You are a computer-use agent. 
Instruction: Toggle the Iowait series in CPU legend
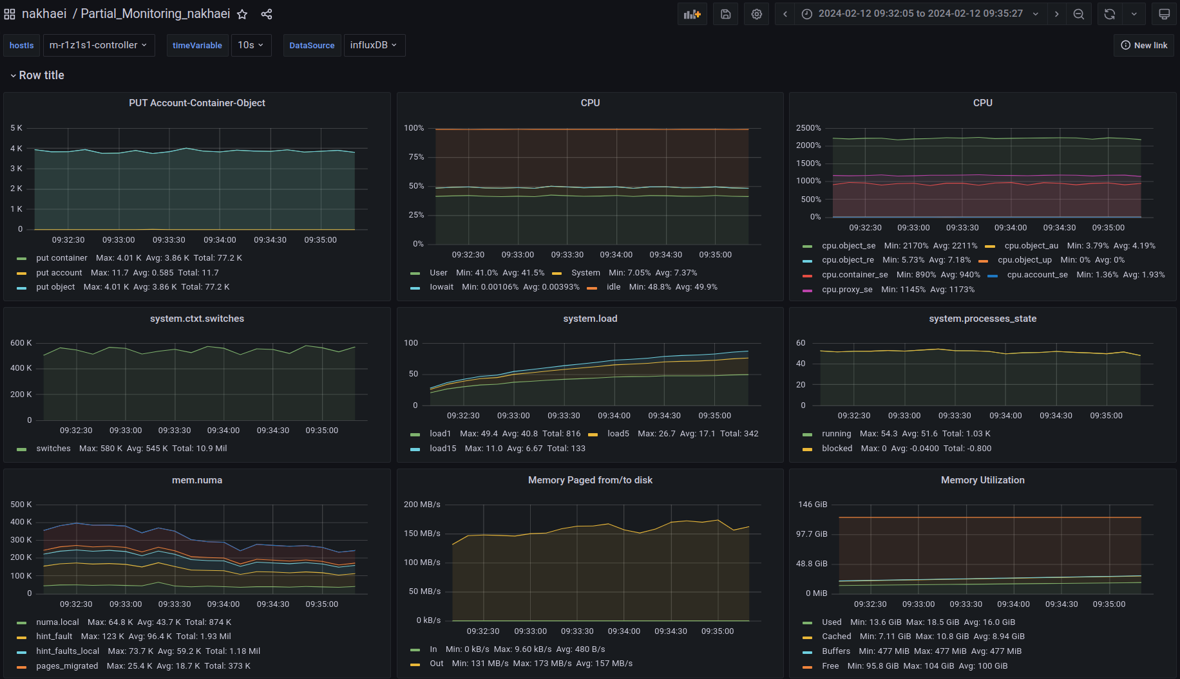pyautogui.click(x=441, y=287)
